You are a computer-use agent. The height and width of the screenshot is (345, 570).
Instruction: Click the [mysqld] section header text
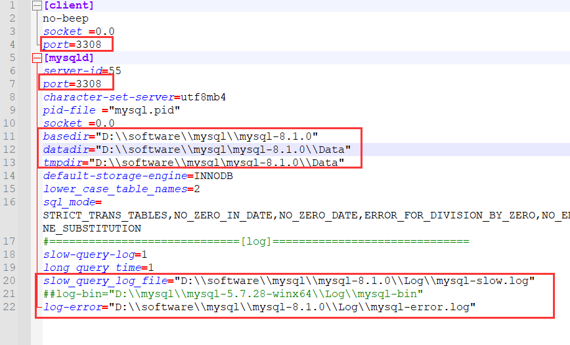tap(69, 58)
